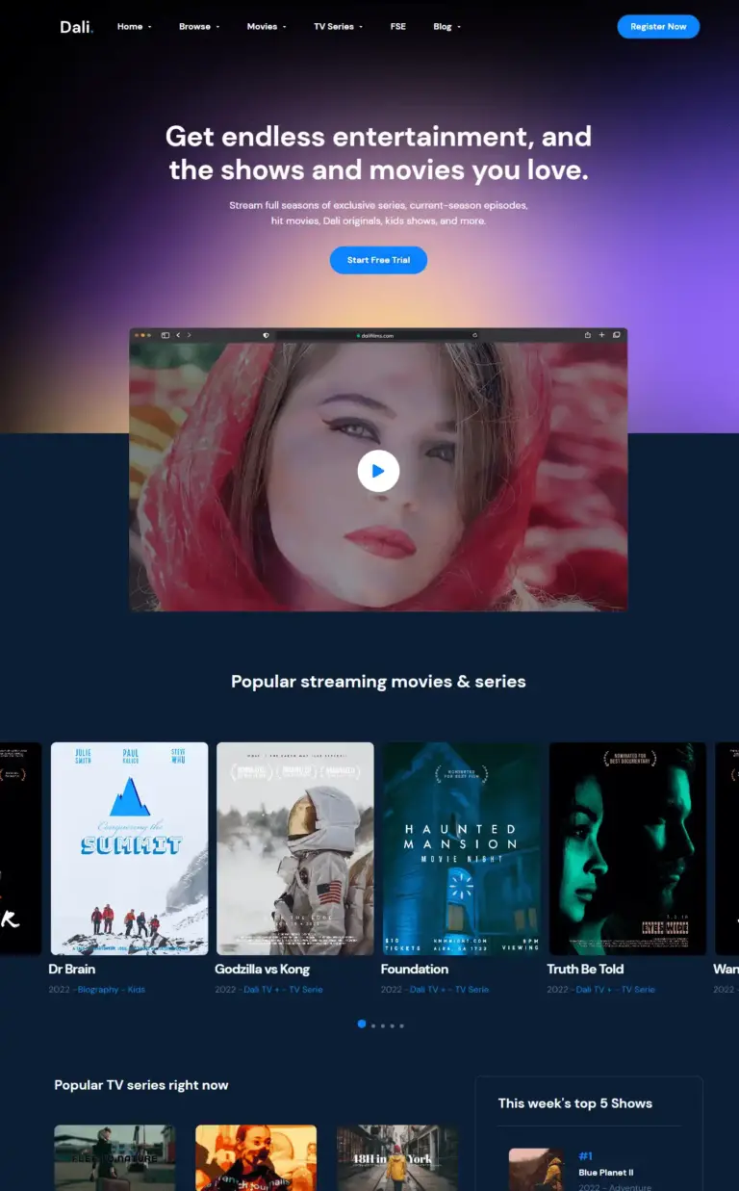
Task: Open the Conquering the Summit poster
Action: [x=129, y=848]
